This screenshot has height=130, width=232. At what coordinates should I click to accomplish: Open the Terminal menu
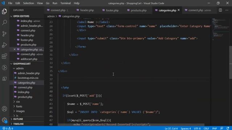point(65,3)
